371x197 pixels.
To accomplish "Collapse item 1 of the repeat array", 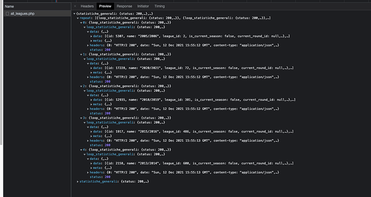I will 81,54.
